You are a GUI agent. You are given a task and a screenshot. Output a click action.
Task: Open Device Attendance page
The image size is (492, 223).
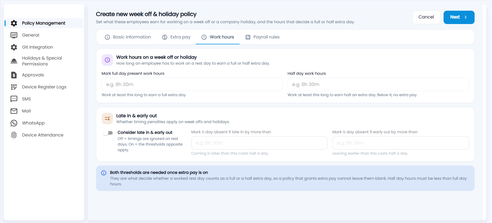pos(44,135)
